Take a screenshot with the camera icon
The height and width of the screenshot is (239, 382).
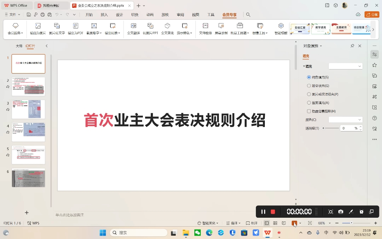(341, 211)
